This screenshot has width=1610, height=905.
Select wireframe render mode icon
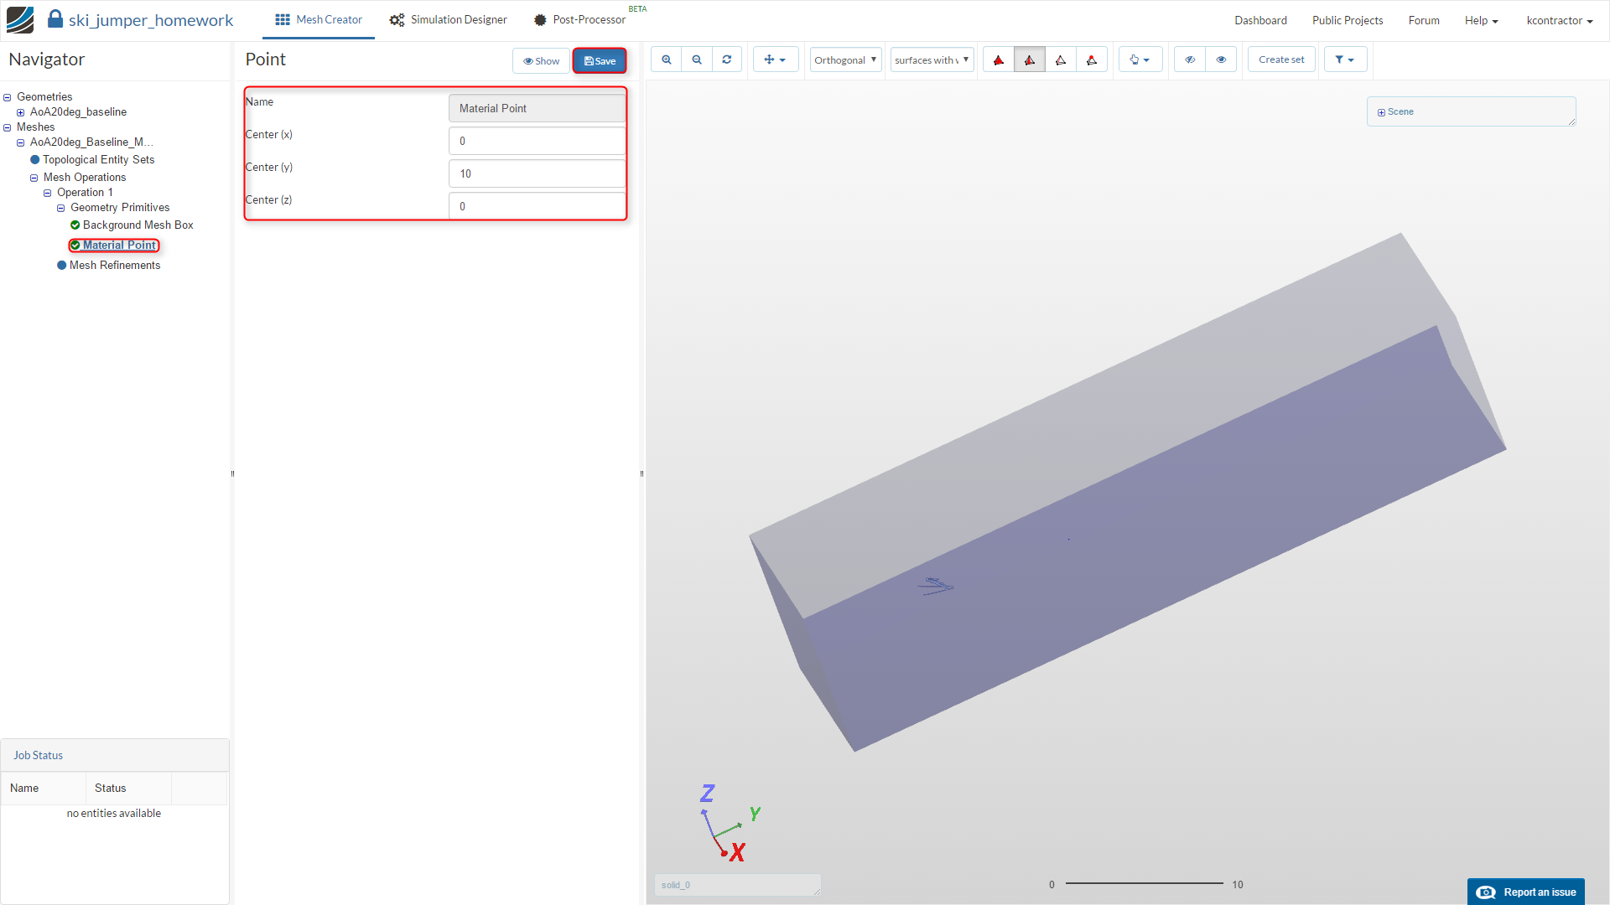tap(1061, 59)
